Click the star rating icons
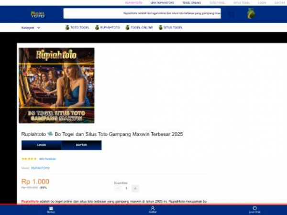Viewport: 287px width, 215px height. click(29, 159)
